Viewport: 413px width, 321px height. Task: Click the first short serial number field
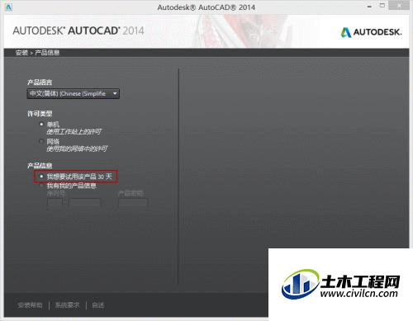[x=55, y=203]
